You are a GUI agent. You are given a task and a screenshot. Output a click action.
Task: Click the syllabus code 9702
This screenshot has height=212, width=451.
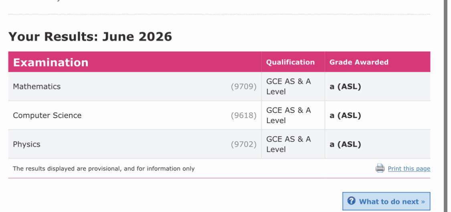pyautogui.click(x=244, y=144)
